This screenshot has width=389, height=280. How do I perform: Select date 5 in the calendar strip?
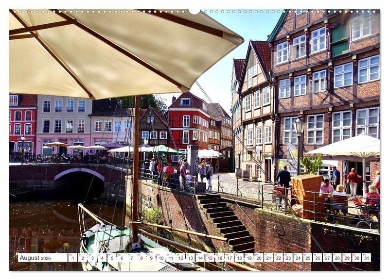[112, 258]
